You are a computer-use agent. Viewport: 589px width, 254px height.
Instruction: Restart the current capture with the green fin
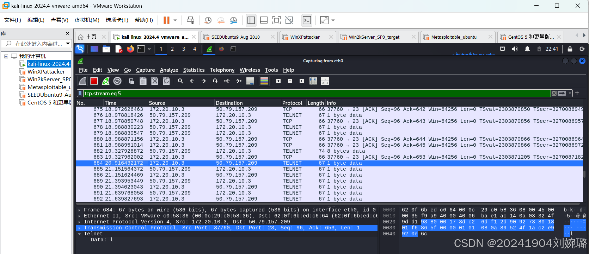(106, 81)
